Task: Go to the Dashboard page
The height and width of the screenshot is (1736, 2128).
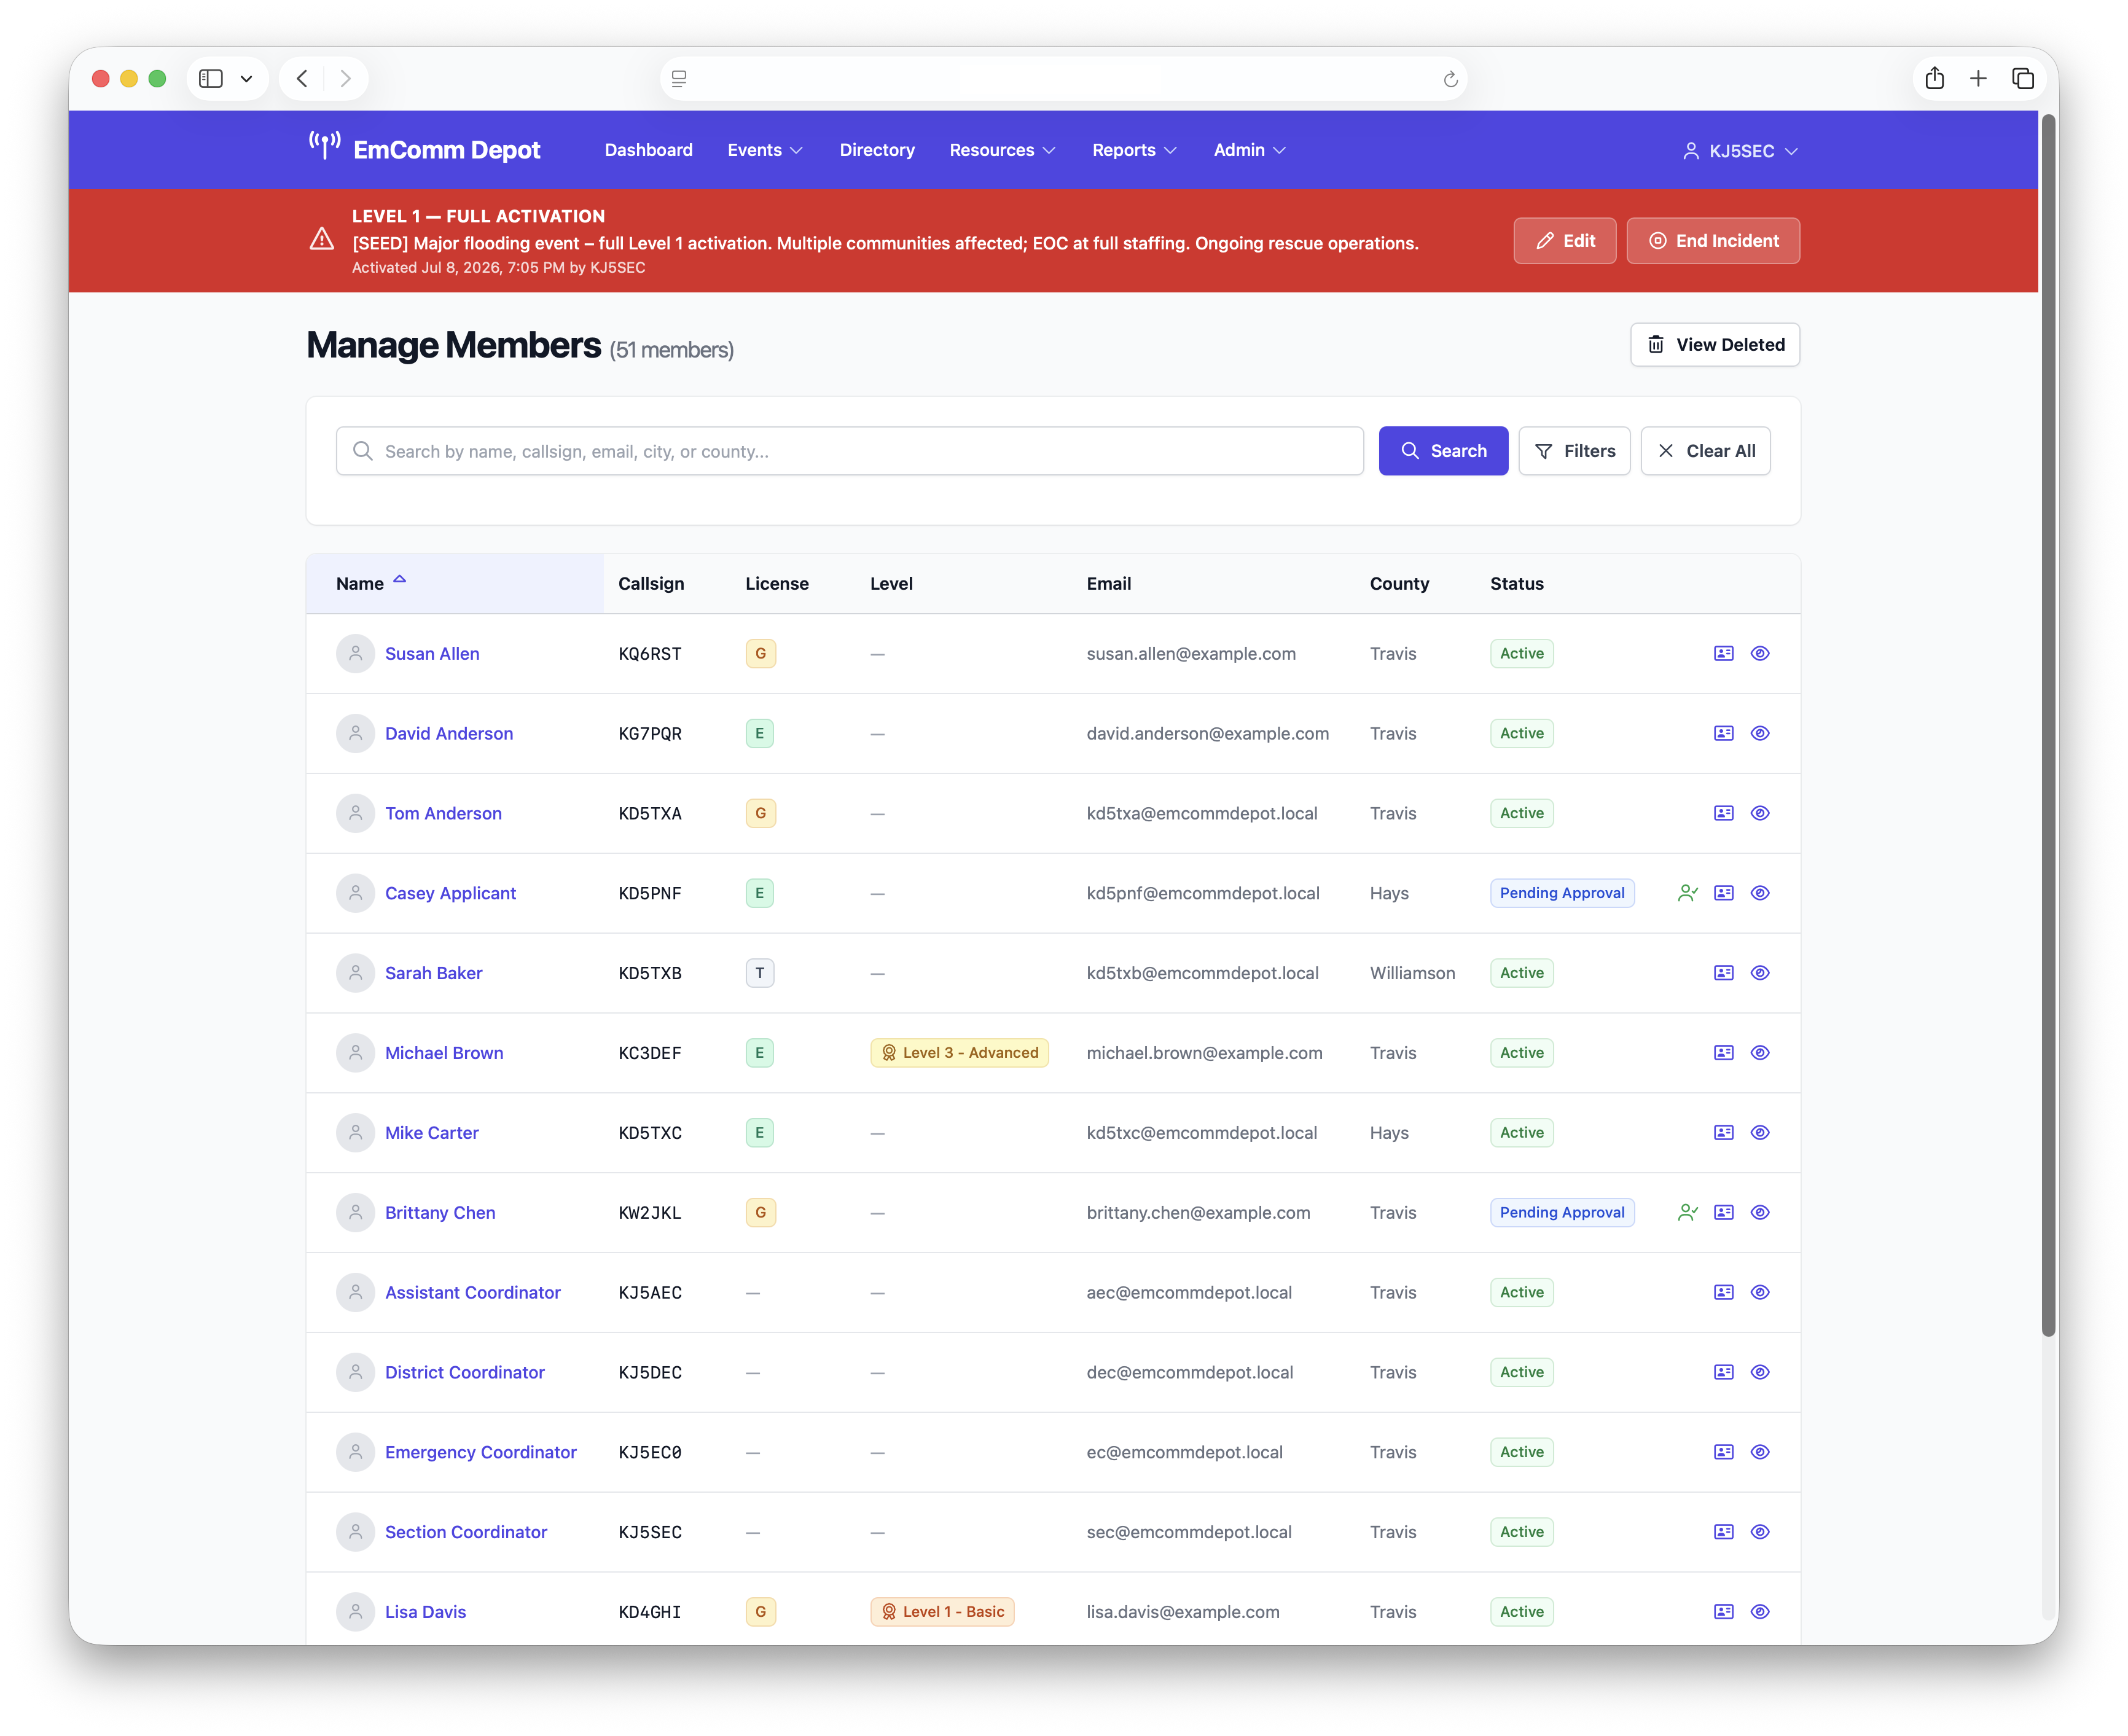Action: pos(648,150)
